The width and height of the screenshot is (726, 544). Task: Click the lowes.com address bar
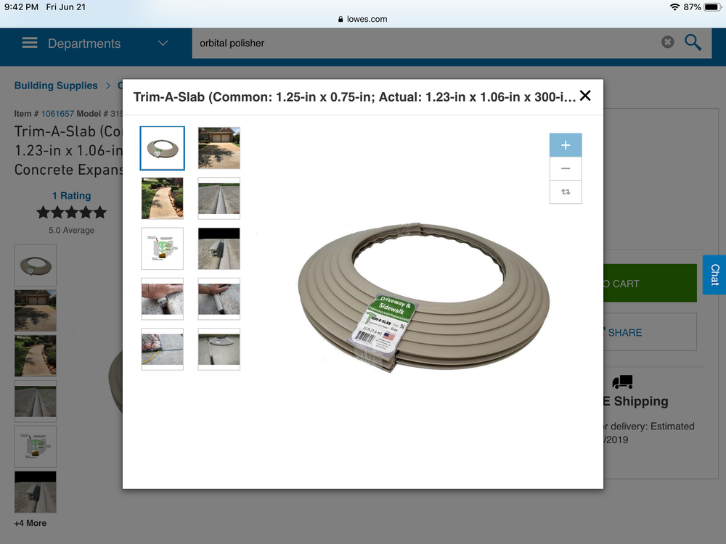[x=362, y=19]
